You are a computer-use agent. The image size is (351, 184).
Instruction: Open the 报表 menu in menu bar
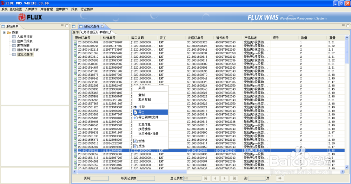click(x=74, y=9)
